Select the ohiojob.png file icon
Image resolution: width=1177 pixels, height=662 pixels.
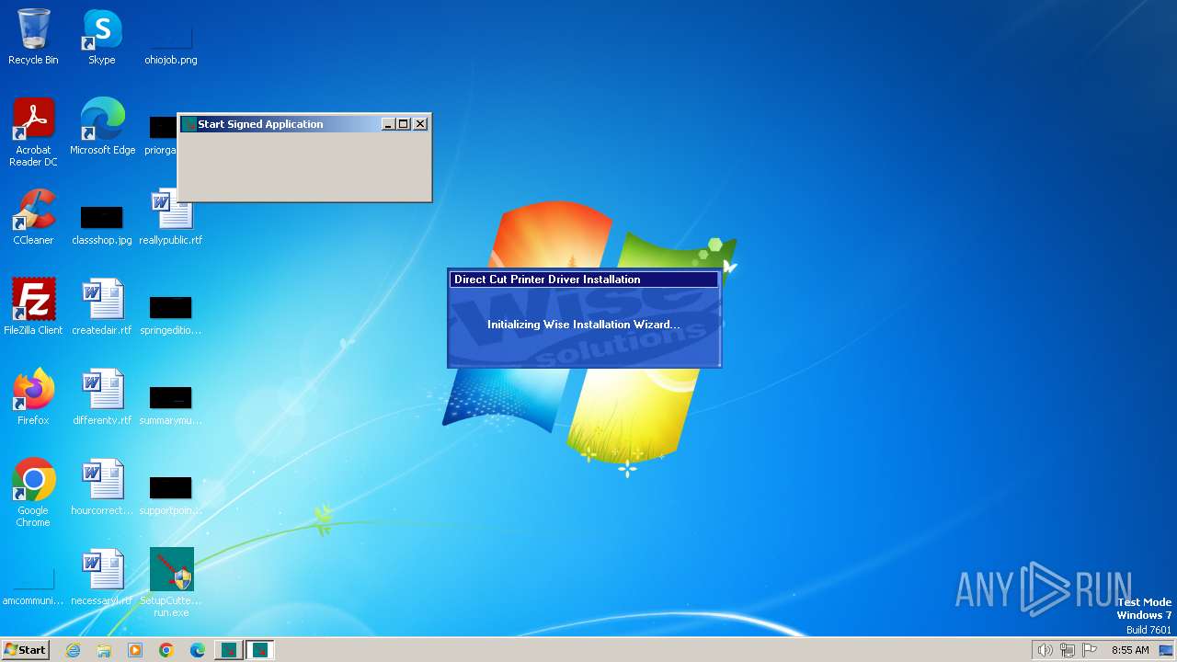(x=171, y=37)
